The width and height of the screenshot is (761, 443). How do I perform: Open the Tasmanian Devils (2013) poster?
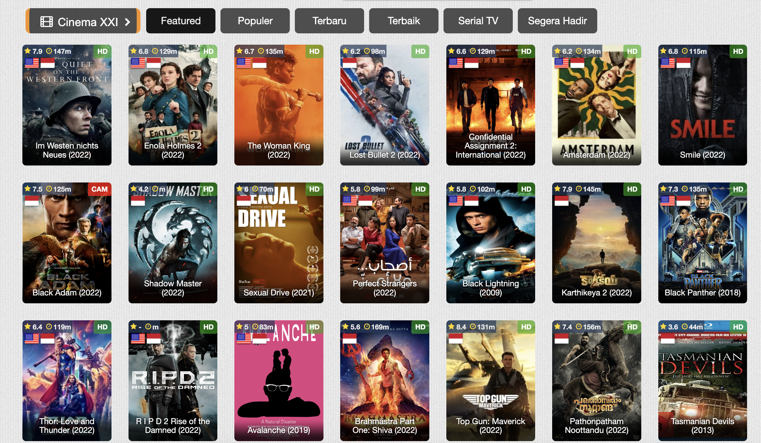click(x=703, y=381)
